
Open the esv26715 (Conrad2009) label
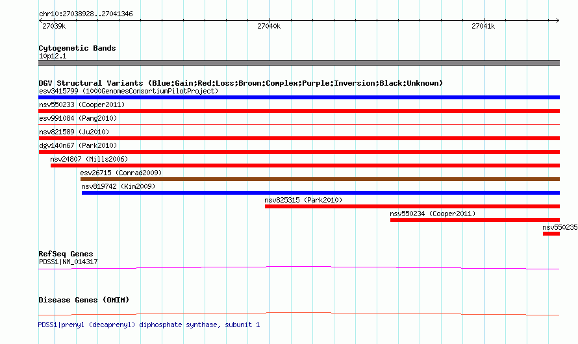(121, 173)
